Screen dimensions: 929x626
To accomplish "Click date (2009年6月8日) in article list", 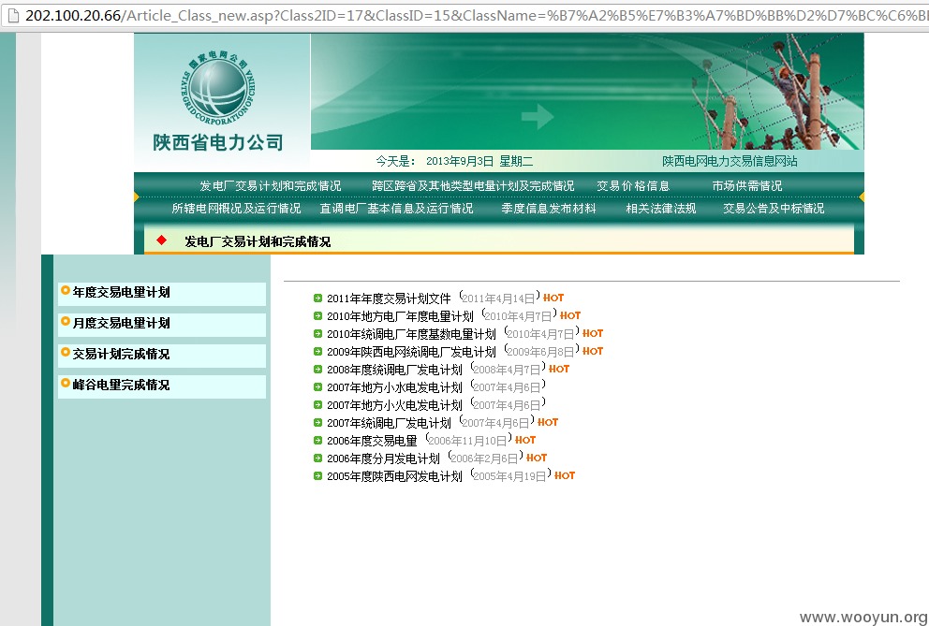I will click(541, 351).
